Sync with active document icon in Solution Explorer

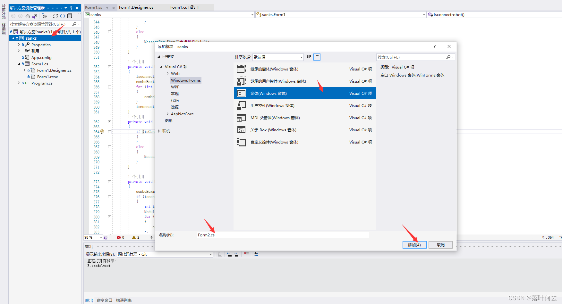coord(55,16)
